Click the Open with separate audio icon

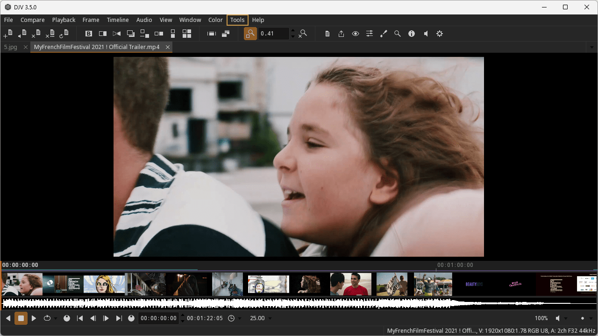pyautogui.click(x=22, y=34)
